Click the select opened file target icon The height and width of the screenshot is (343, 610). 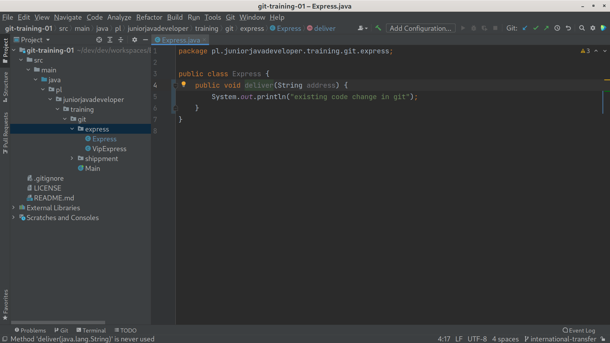(x=99, y=40)
